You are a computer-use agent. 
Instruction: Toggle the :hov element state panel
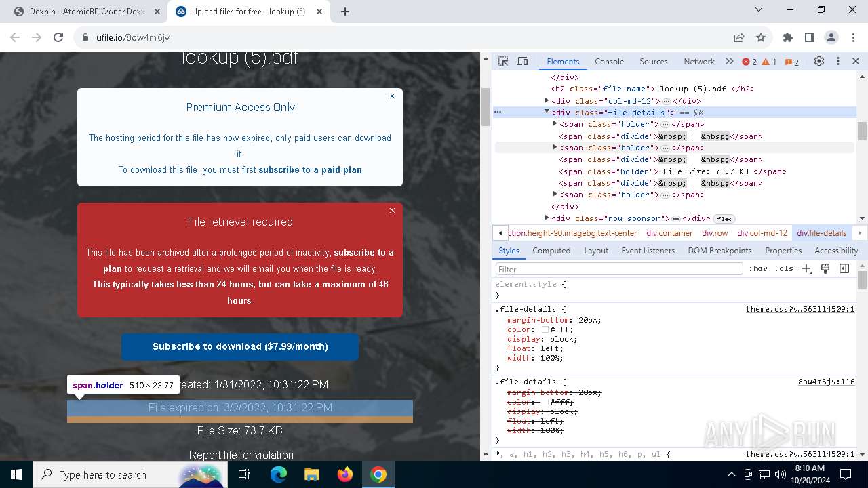[758, 268]
